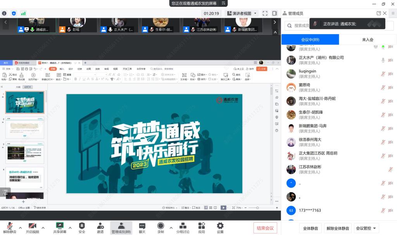Open the 安全 security settings
The width and height of the screenshot is (397, 235).
click(x=82, y=226)
